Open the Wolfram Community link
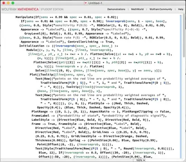 pyautogui.click(x=161, y=9)
